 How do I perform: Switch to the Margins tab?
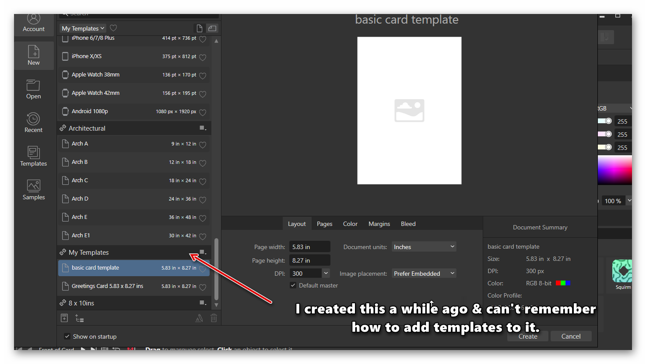pos(379,224)
